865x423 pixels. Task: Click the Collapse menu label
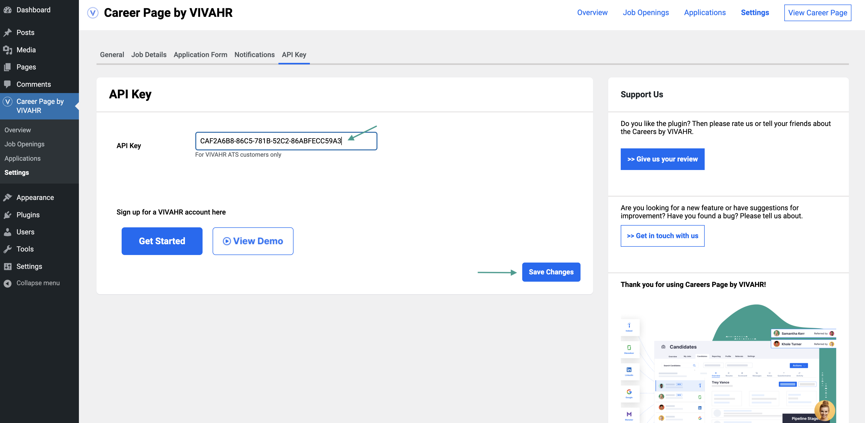coord(38,283)
